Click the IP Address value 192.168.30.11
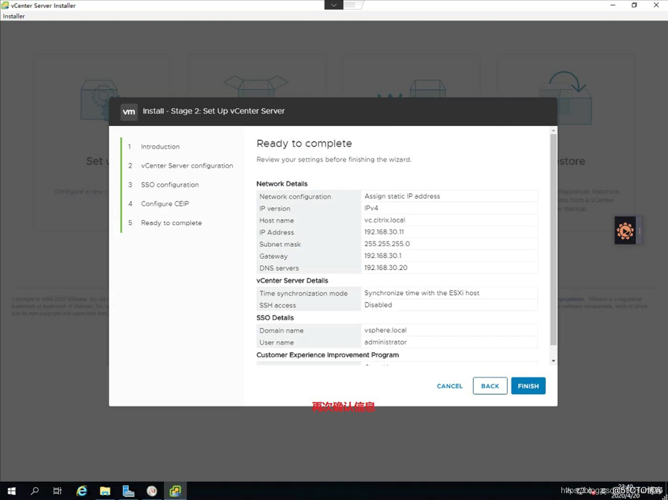 [x=384, y=232]
